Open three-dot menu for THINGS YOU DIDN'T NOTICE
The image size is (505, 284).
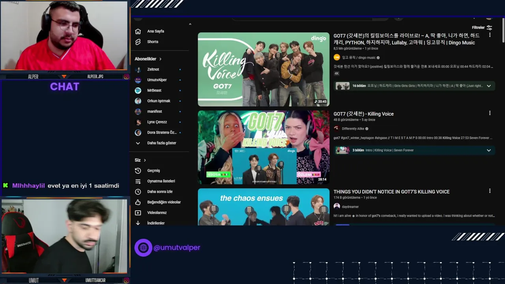tap(490, 191)
